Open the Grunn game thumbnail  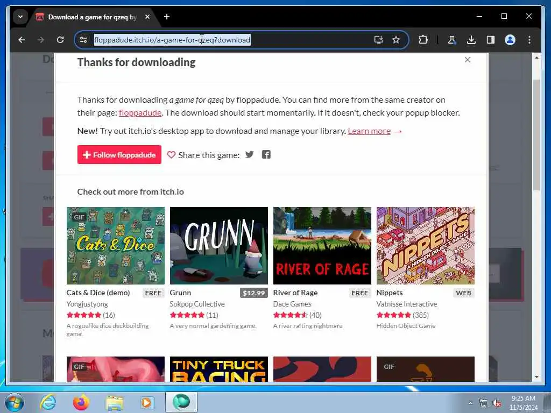[x=219, y=245]
